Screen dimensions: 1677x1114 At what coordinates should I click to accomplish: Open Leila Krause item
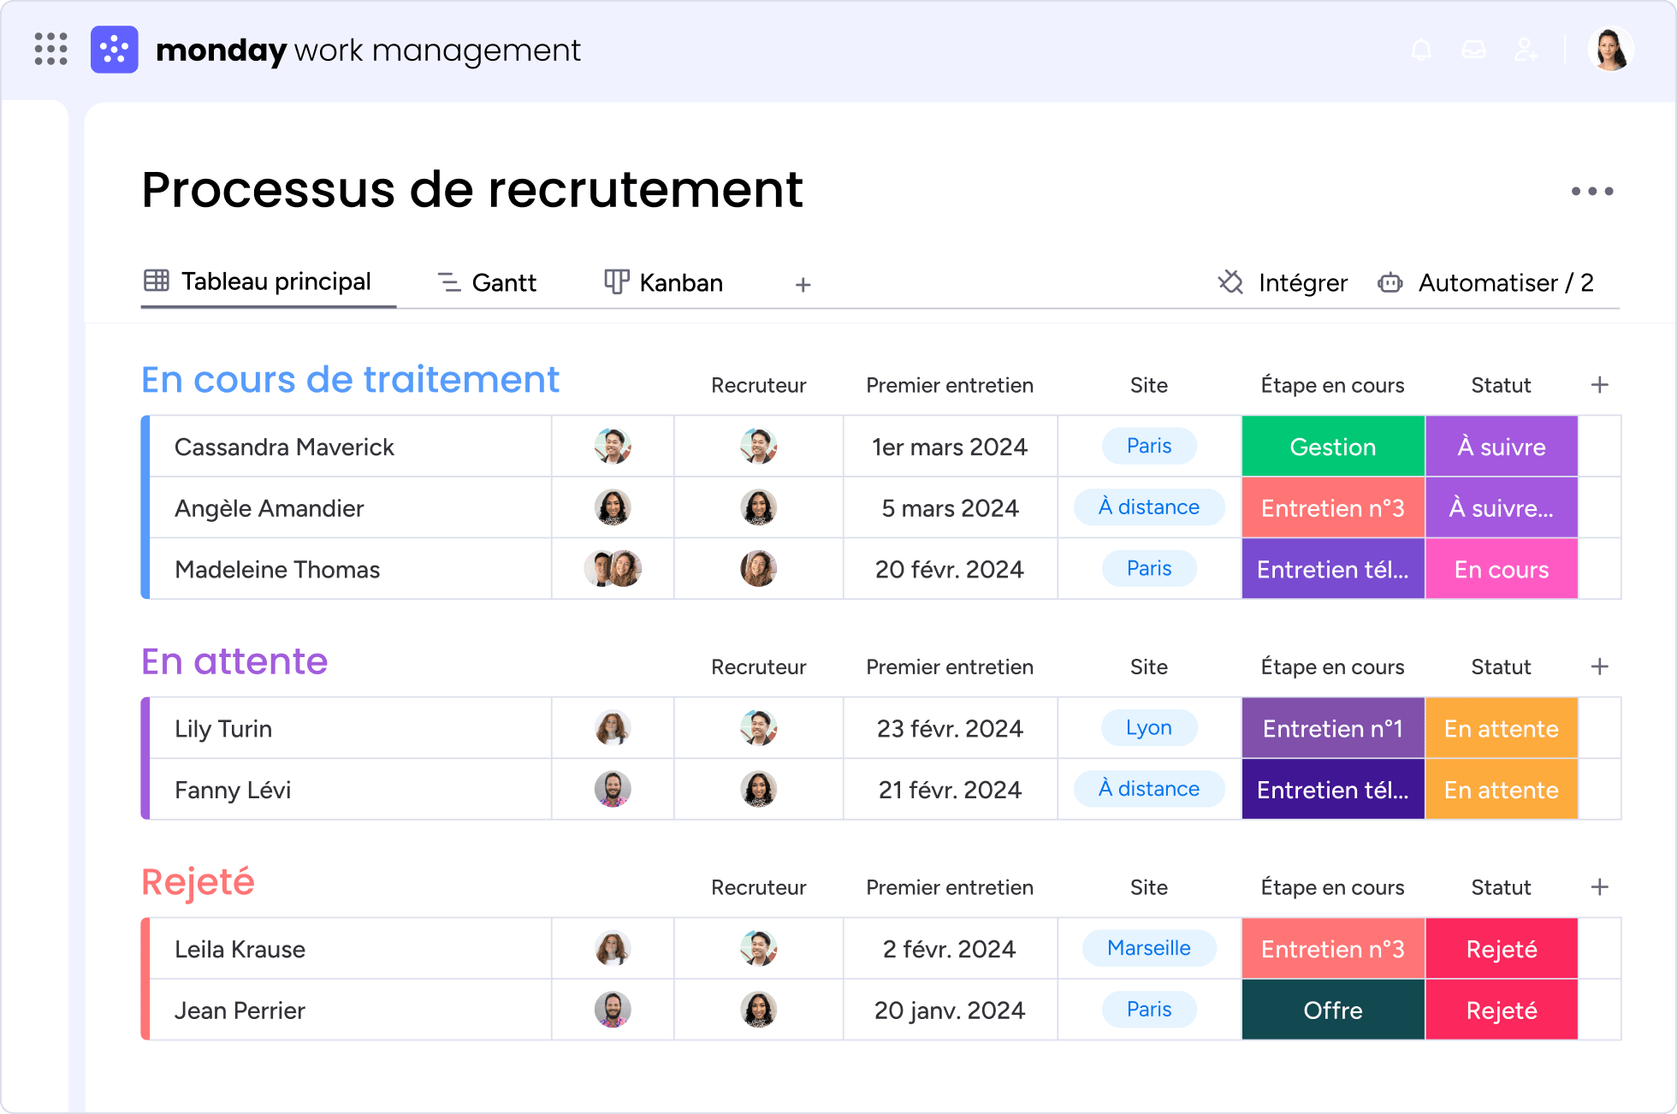coord(240,950)
